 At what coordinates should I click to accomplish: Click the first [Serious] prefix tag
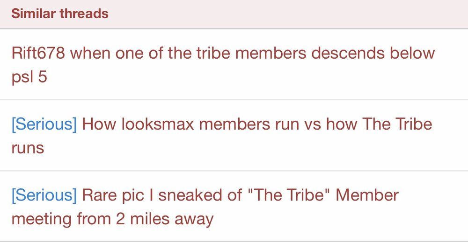44,124
